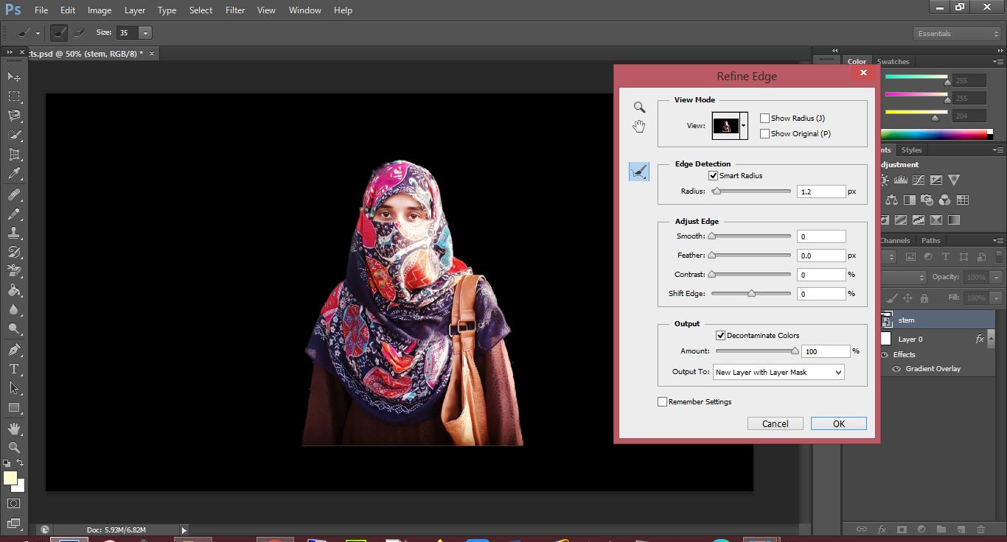The height and width of the screenshot is (542, 1007).
Task: Uncheck the Smart Radius checkbox
Action: pos(713,176)
